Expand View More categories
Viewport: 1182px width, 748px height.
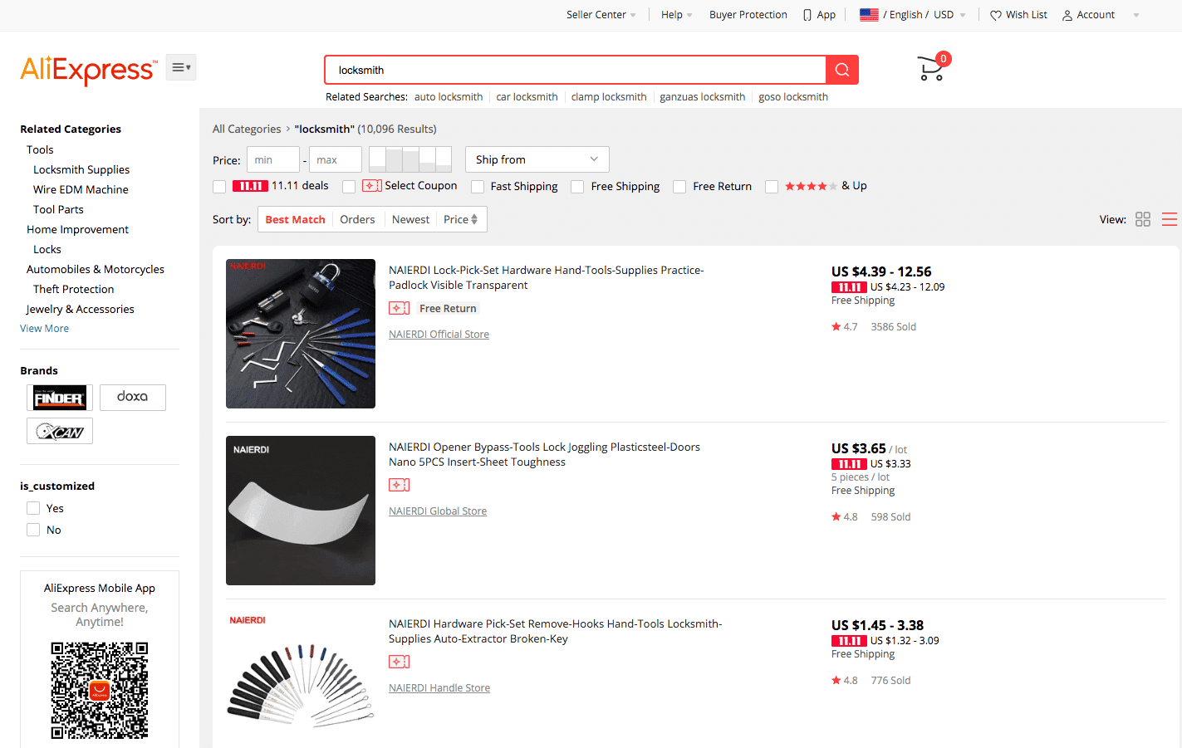click(x=45, y=329)
